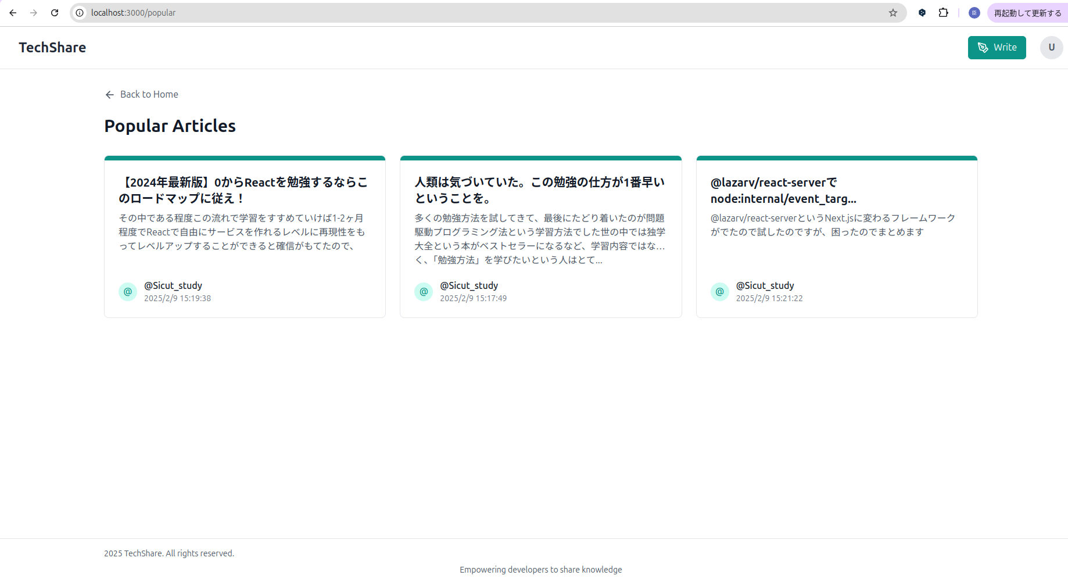The width and height of the screenshot is (1068, 579).
Task: Open the @lazarv/react-server article title
Action: [783, 190]
